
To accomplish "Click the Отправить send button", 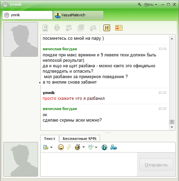I will point(156,165).
